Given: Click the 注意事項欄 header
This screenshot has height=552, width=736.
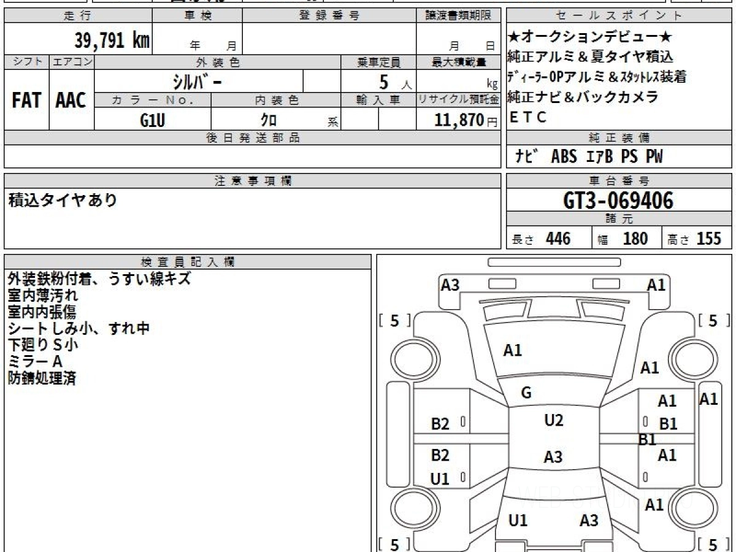Looking at the screenshot, I should click(x=252, y=181).
